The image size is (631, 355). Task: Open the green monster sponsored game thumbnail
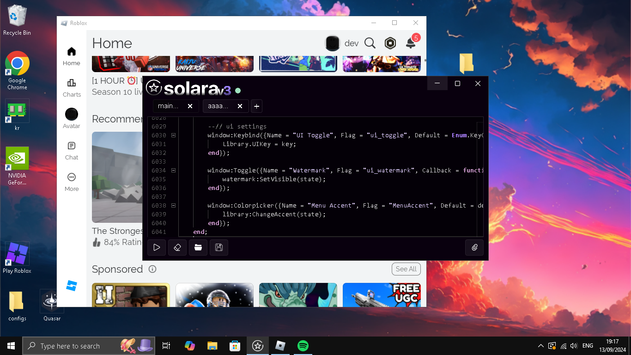coord(298,295)
